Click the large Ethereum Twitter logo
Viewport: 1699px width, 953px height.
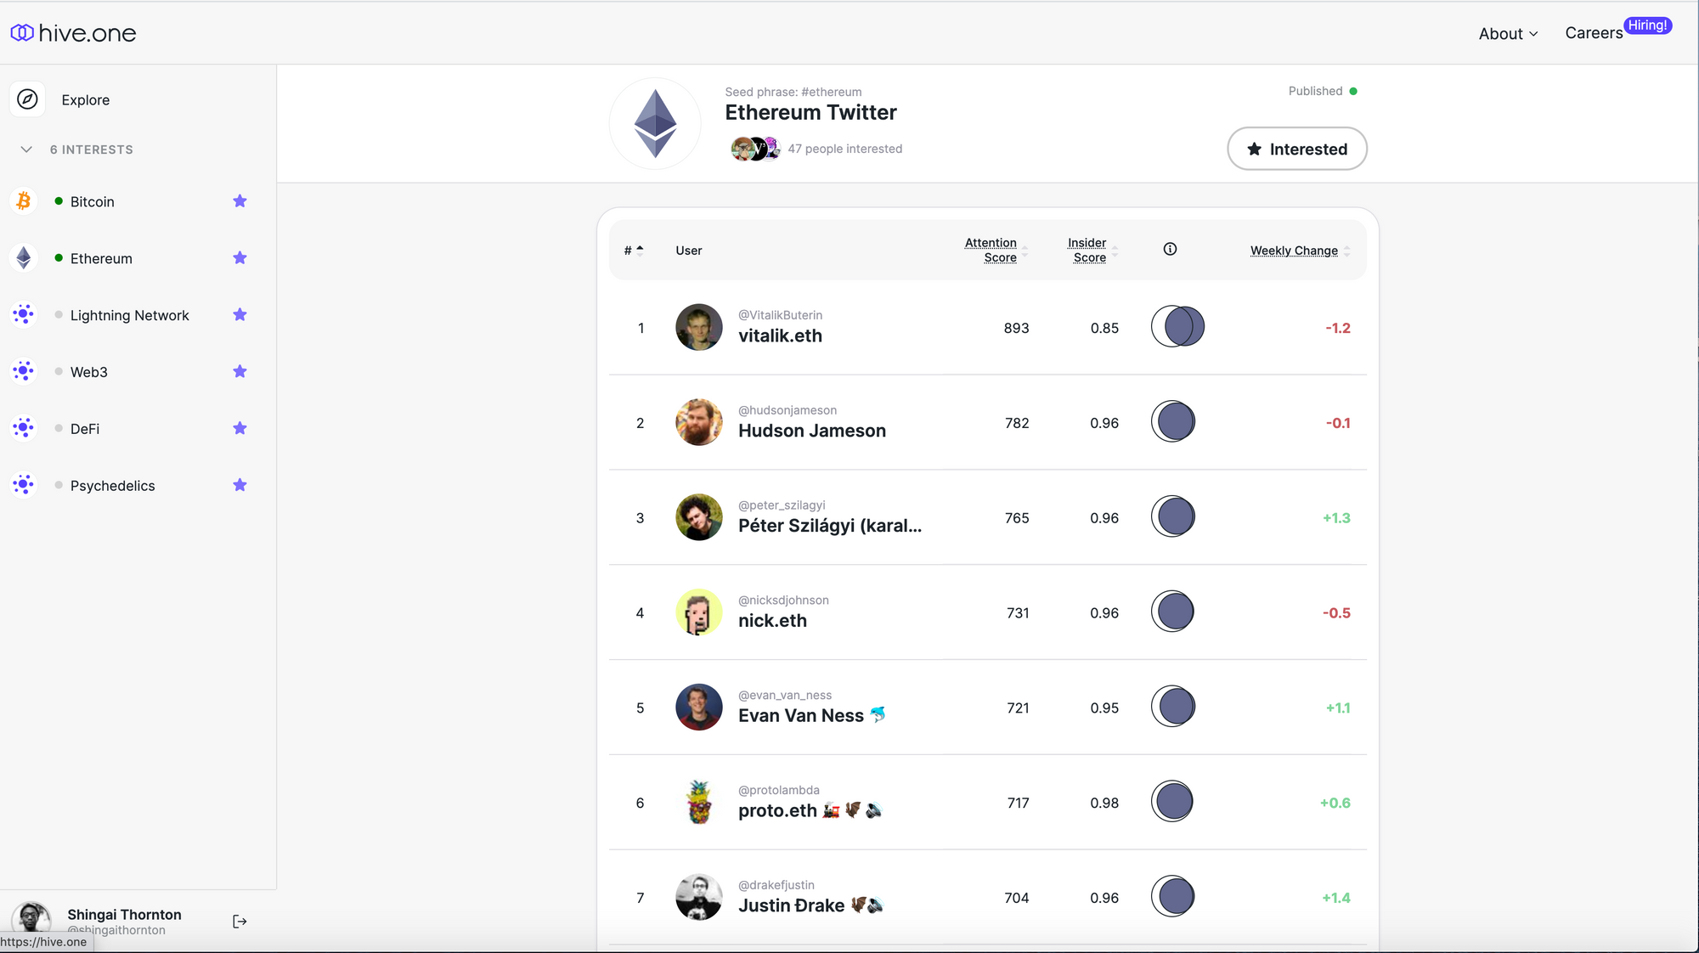click(655, 124)
